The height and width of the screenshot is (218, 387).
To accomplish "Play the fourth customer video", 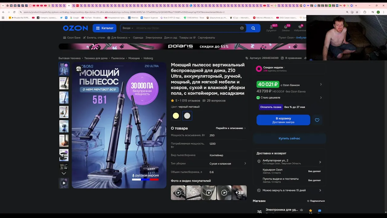I will coord(224,193).
